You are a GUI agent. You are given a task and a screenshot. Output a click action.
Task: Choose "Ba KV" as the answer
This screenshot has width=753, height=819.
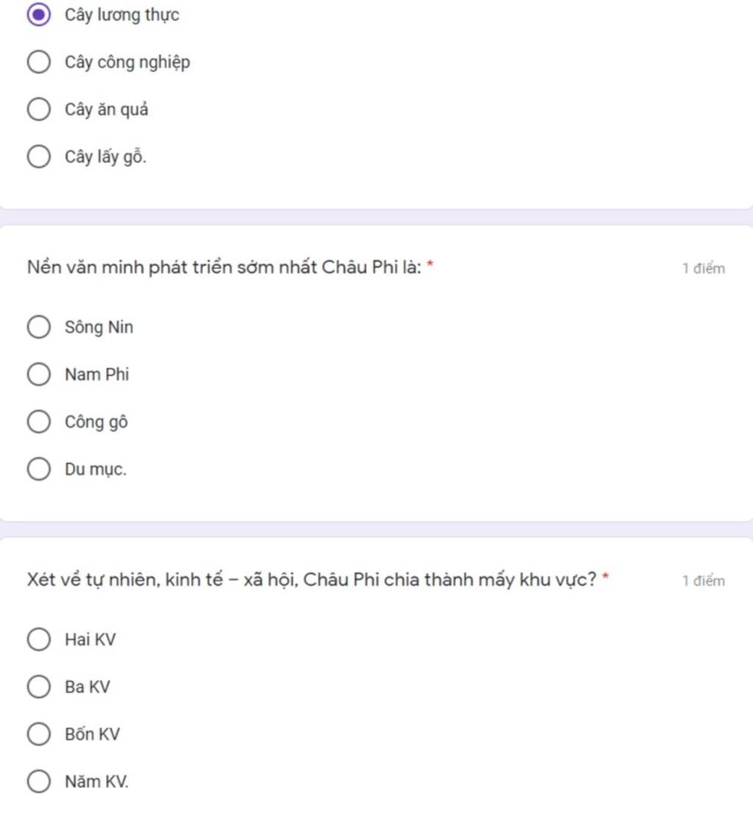[39, 687]
